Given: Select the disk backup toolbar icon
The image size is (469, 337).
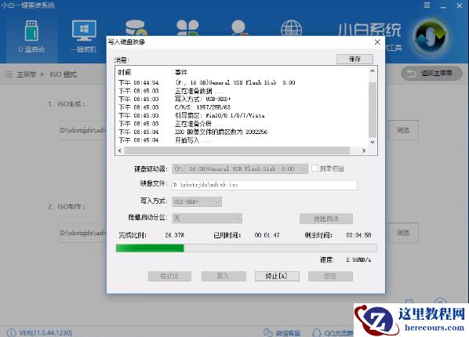Looking at the screenshot, I should click(136, 27).
